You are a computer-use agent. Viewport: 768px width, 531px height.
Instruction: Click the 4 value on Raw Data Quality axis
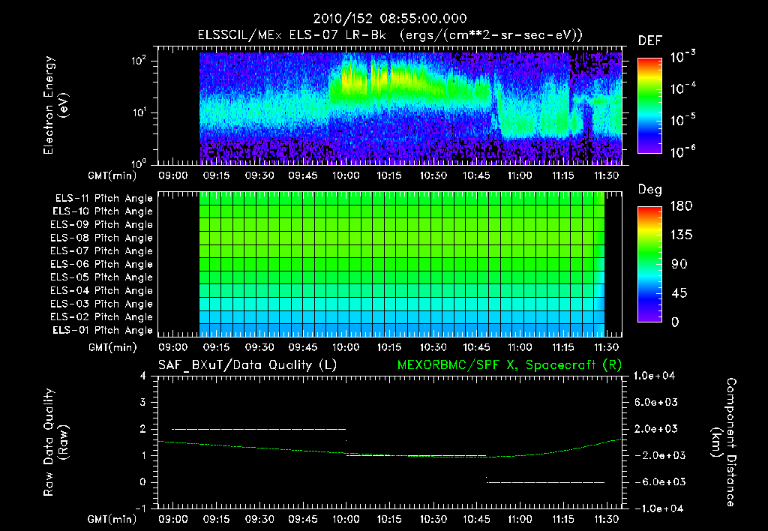coord(143,376)
